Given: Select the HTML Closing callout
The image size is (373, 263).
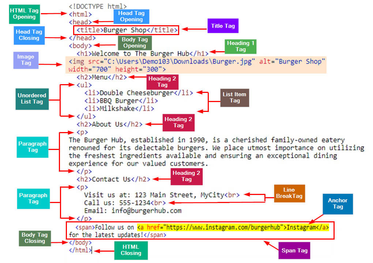Looking at the screenshot, I should pos(131,251).
